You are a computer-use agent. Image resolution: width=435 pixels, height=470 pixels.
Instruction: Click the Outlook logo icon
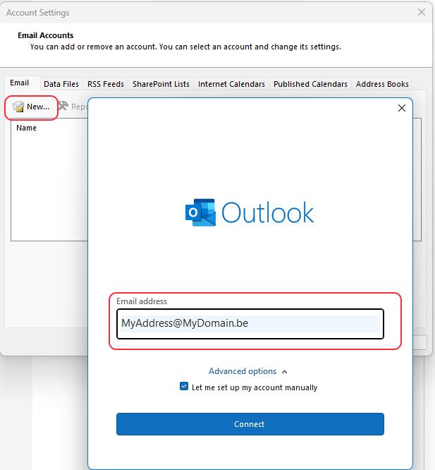[x=201, y=212]
